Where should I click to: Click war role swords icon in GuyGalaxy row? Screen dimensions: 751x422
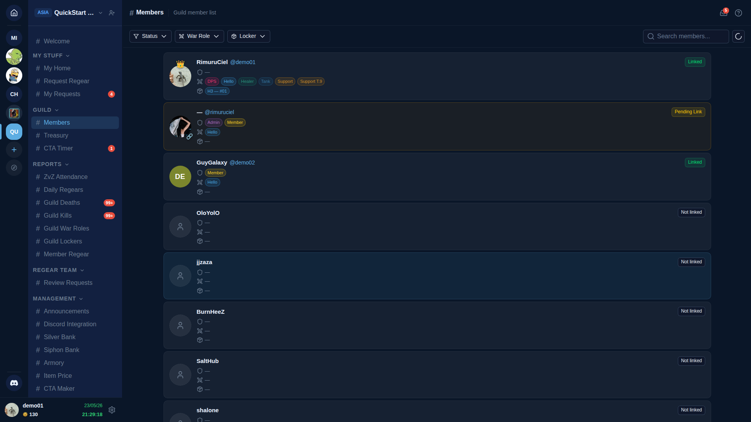pos(200,182)
